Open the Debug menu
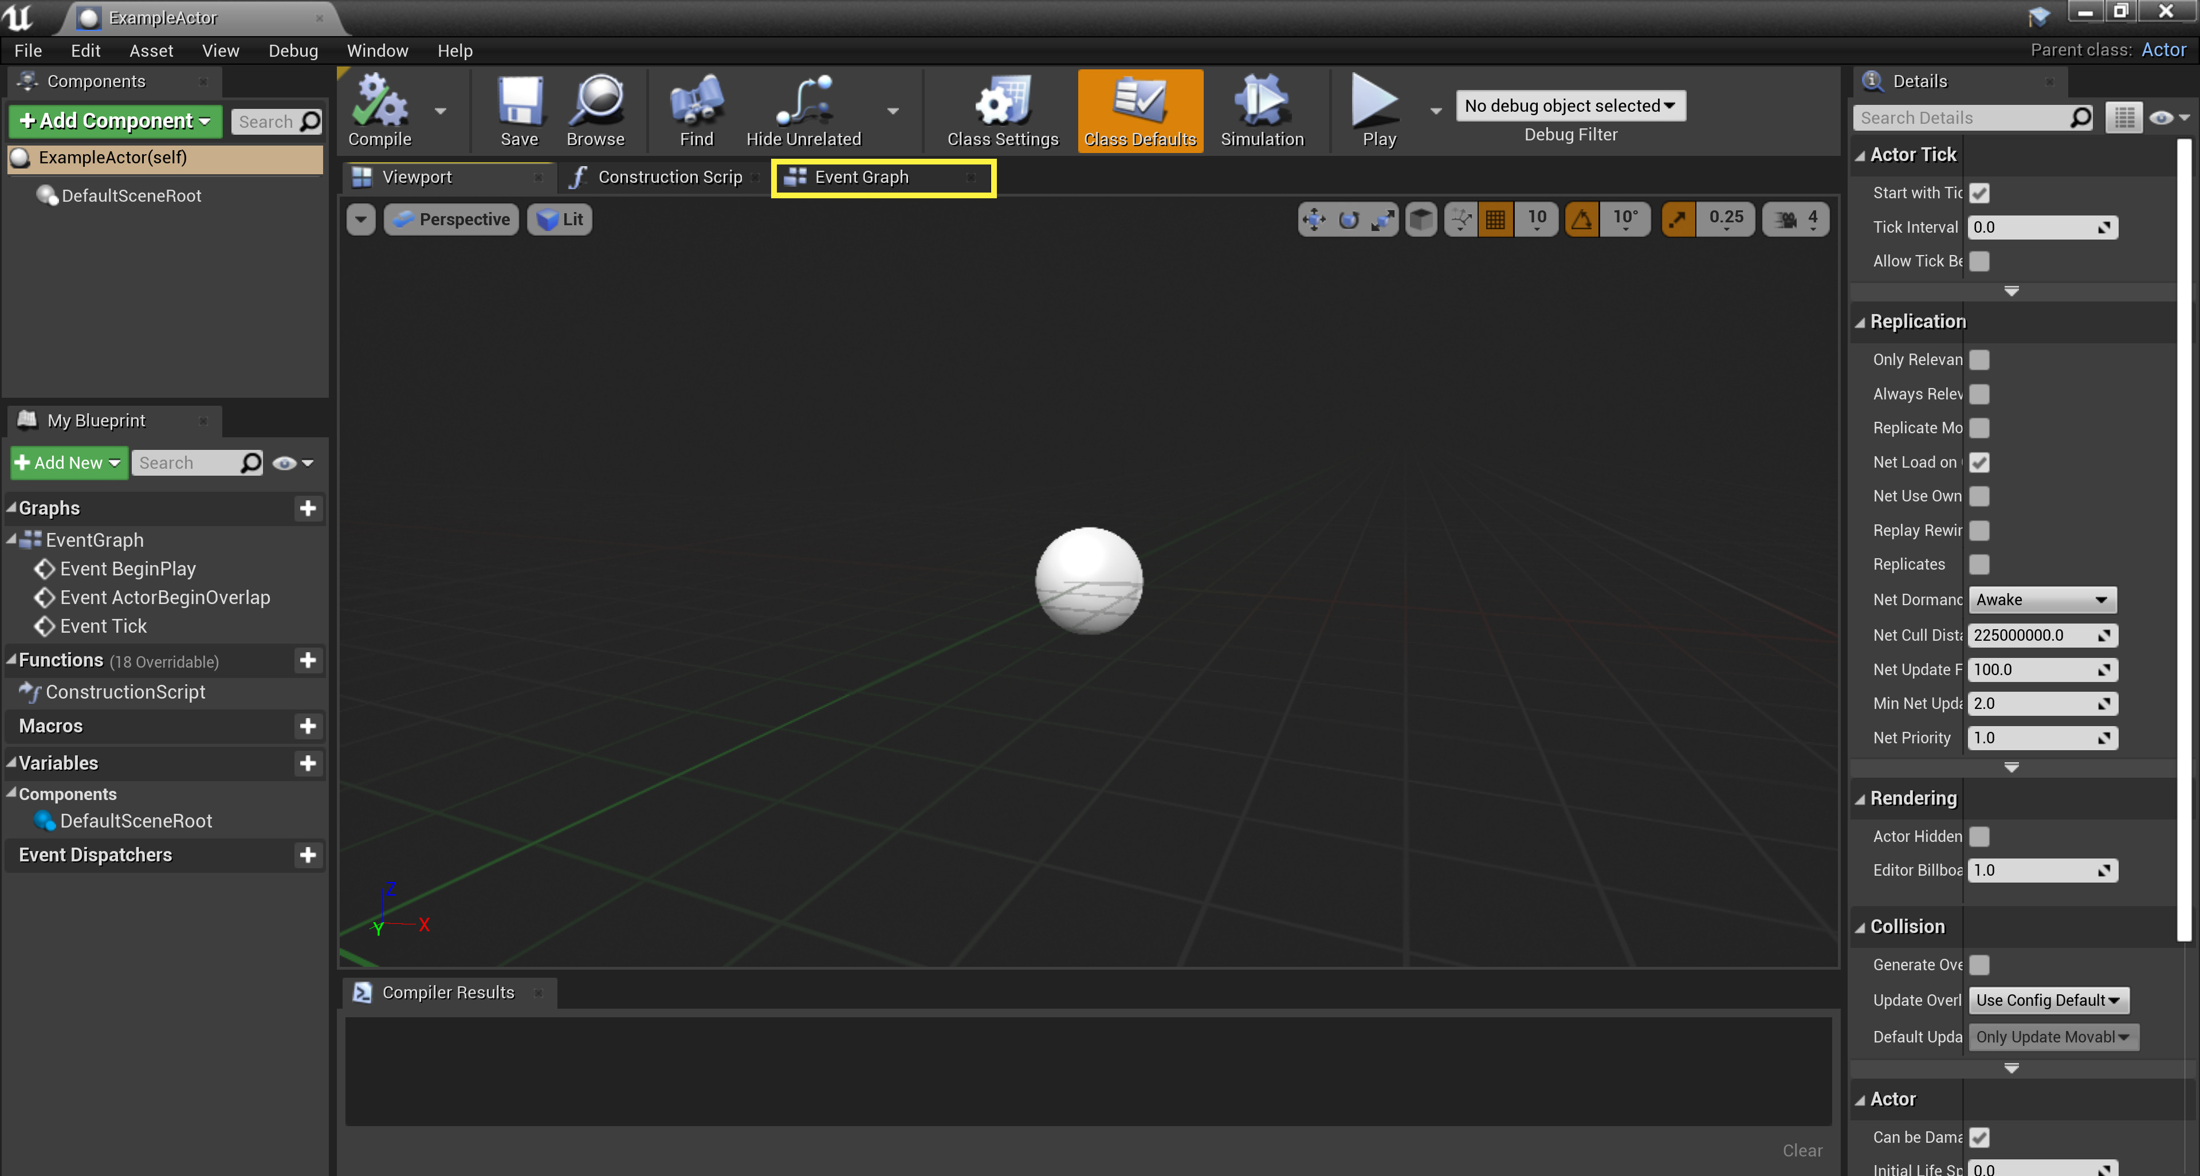2200x1176 pixels. (293, 50)
